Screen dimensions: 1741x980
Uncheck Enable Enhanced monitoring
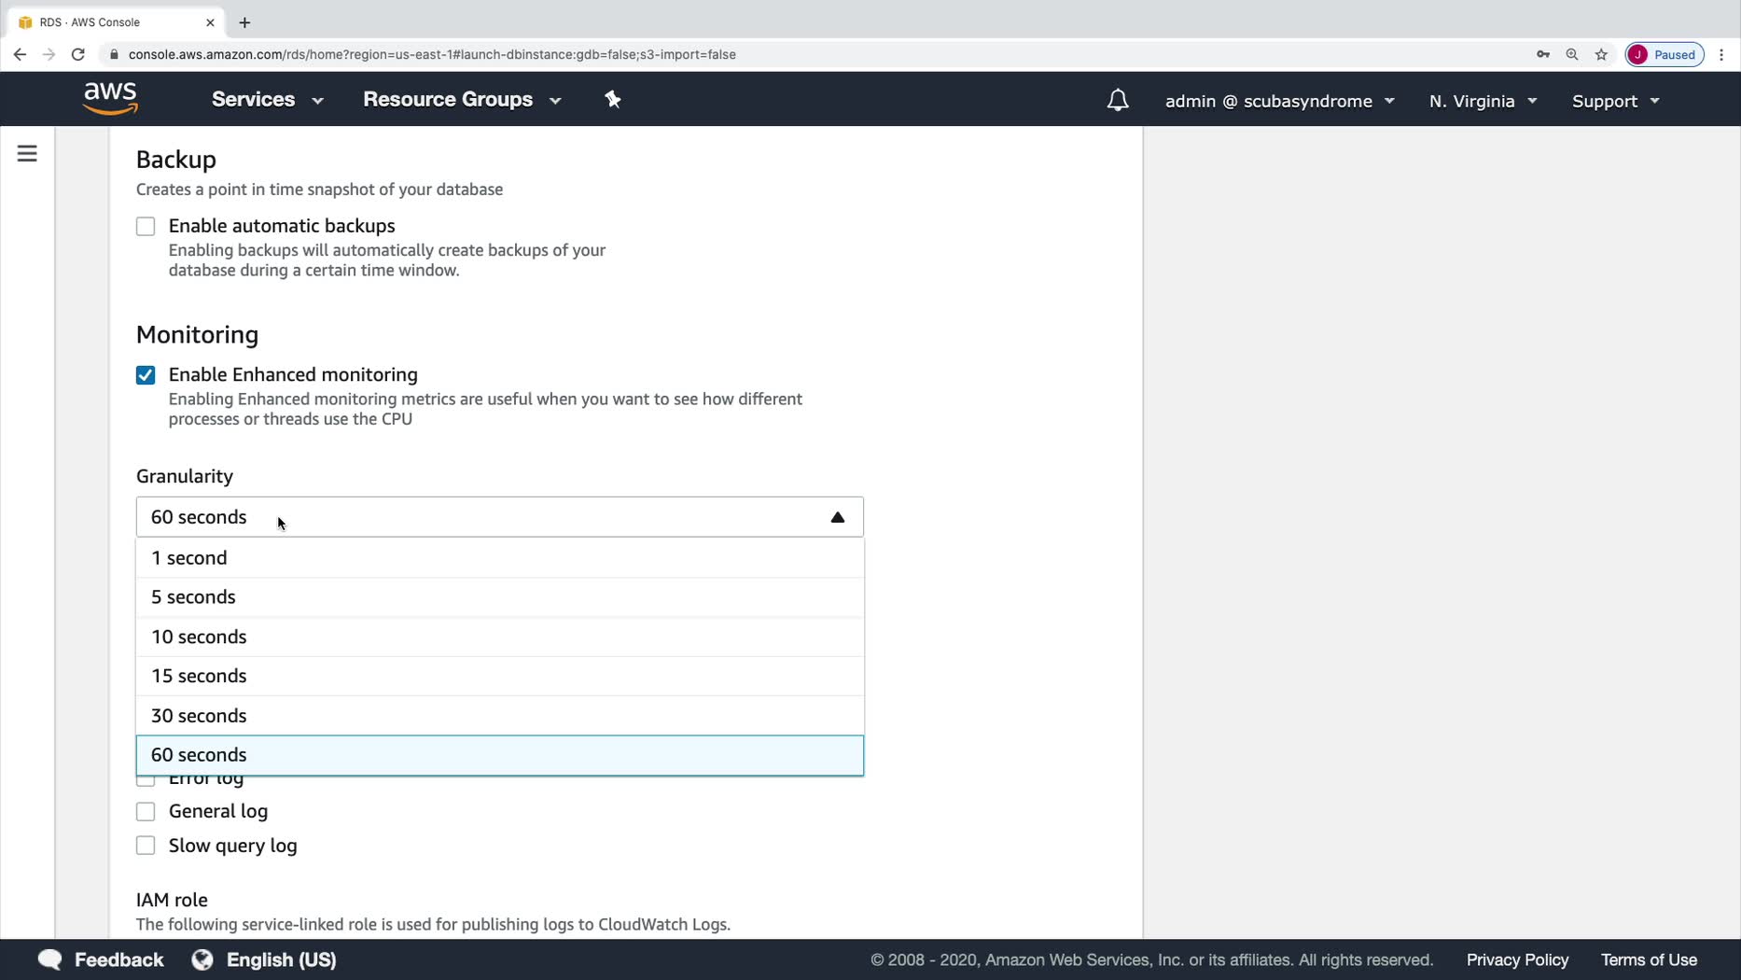(x=146, y=375)
